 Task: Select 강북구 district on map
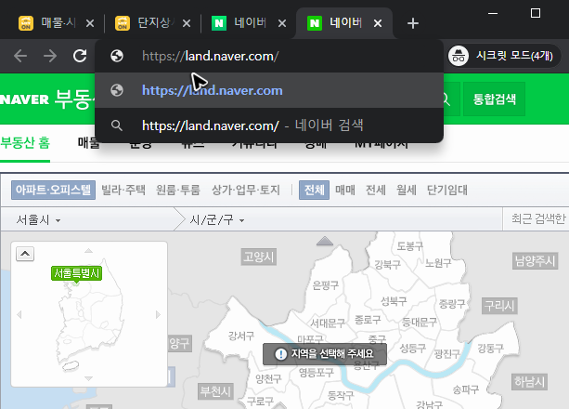coord(388,264)
